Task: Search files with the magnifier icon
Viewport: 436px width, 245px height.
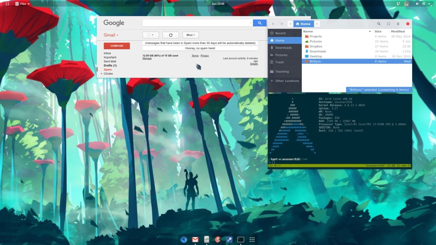Action: (x=379, y=24)
